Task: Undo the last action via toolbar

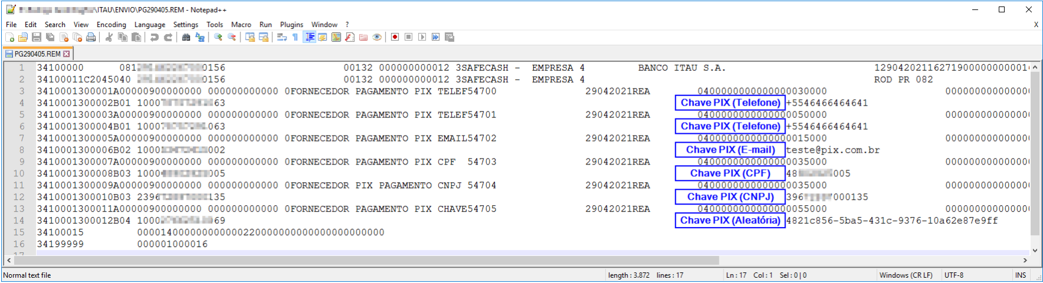Action: point(154,37)
